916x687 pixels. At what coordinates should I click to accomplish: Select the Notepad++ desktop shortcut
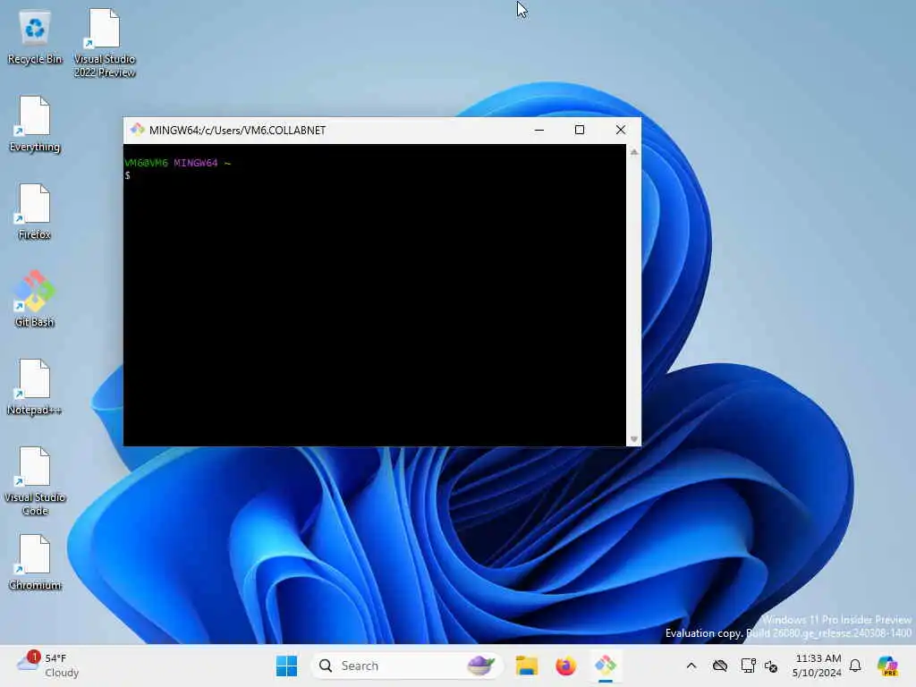35,387
